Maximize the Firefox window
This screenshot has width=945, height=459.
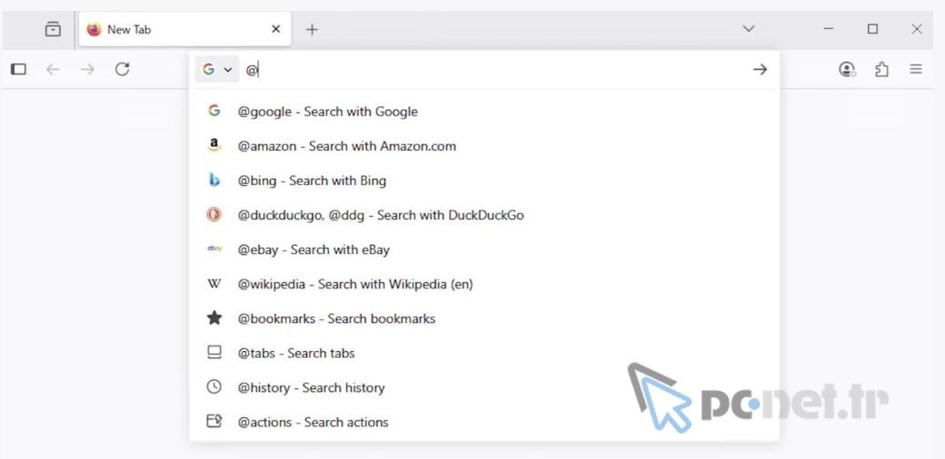click(872, 28)
